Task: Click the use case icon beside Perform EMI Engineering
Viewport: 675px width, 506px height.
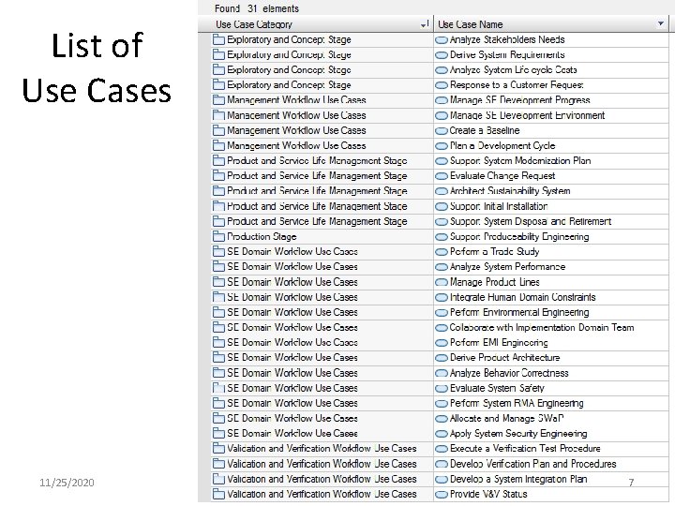Action: coord(442,343)
